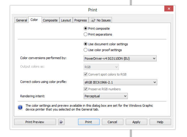Select the Print composite radio button
The height and width of the screenshot is (137, 187).
[86, 28]
